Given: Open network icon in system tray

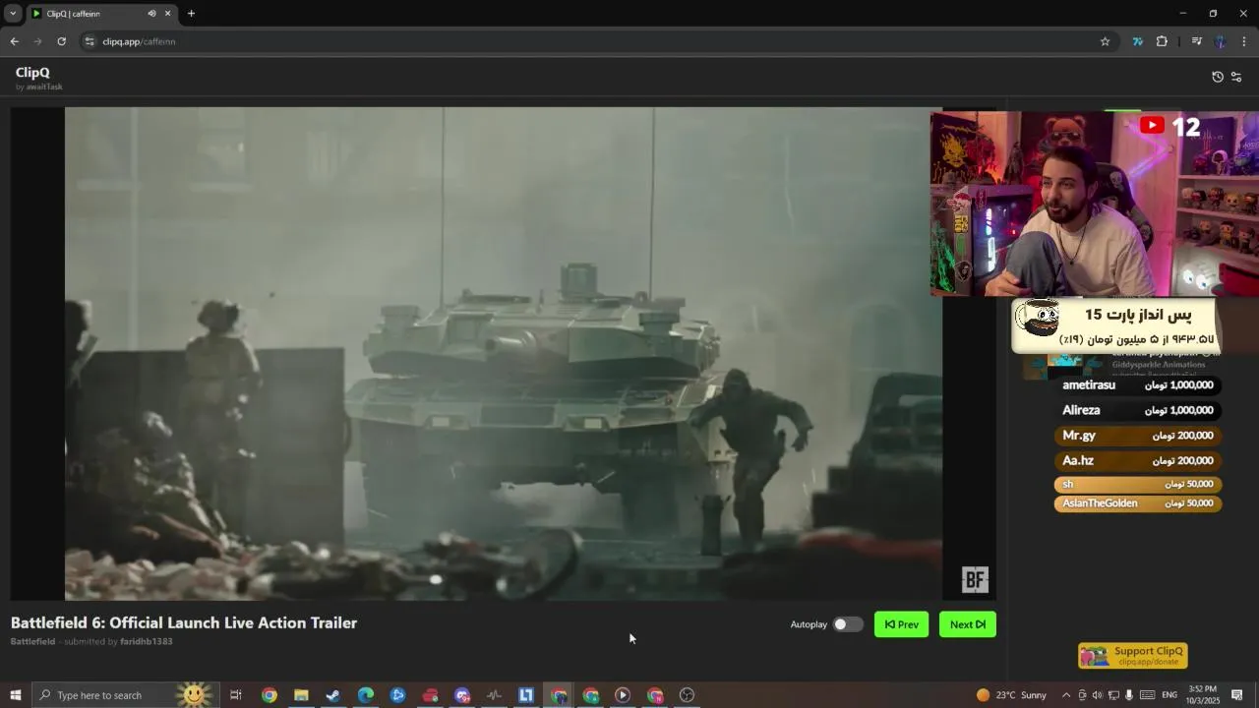Looking at the screenshot, I should point(1113,695).
